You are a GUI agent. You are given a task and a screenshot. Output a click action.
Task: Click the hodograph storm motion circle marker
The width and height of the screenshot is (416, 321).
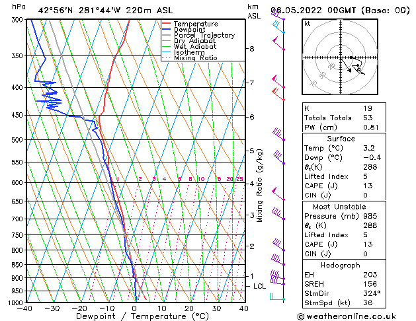(x=358, y=70)
